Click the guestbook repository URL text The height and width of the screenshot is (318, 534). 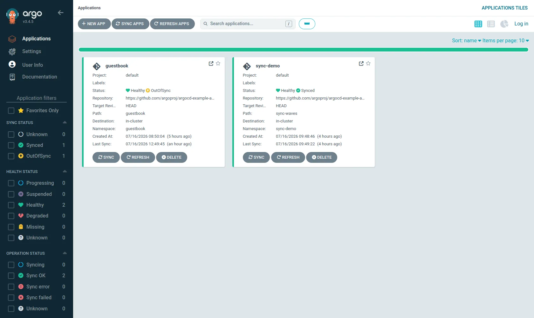click(170, 98)
